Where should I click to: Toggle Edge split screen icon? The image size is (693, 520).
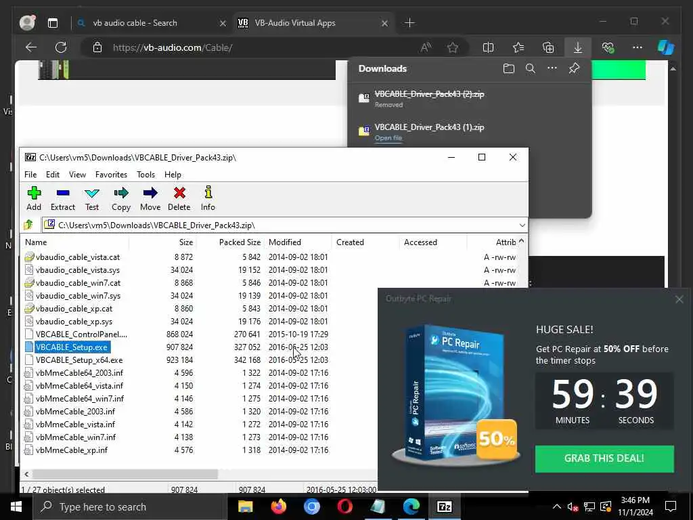click(x=489, y=47)
